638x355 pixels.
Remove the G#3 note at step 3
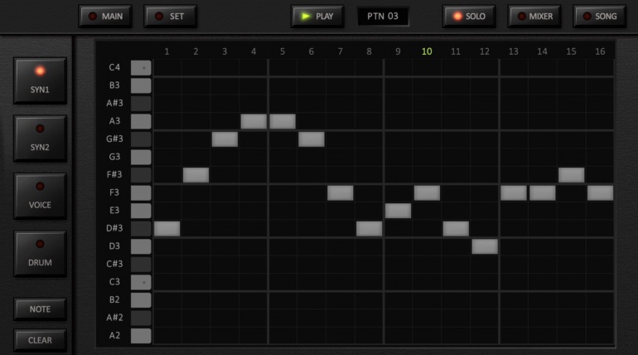(225, 139)
